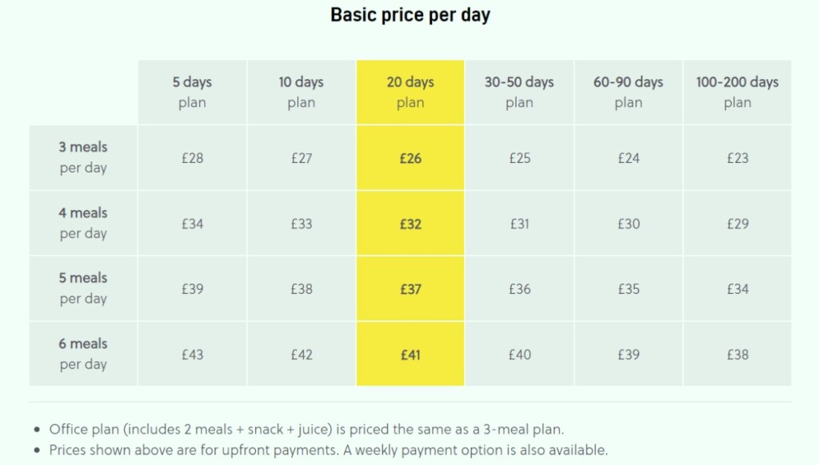Select the 60-90 days plan header
Image resolution: width=819 pixels, height=465 pixels.
pyautogui.click(x=628, y=92)
